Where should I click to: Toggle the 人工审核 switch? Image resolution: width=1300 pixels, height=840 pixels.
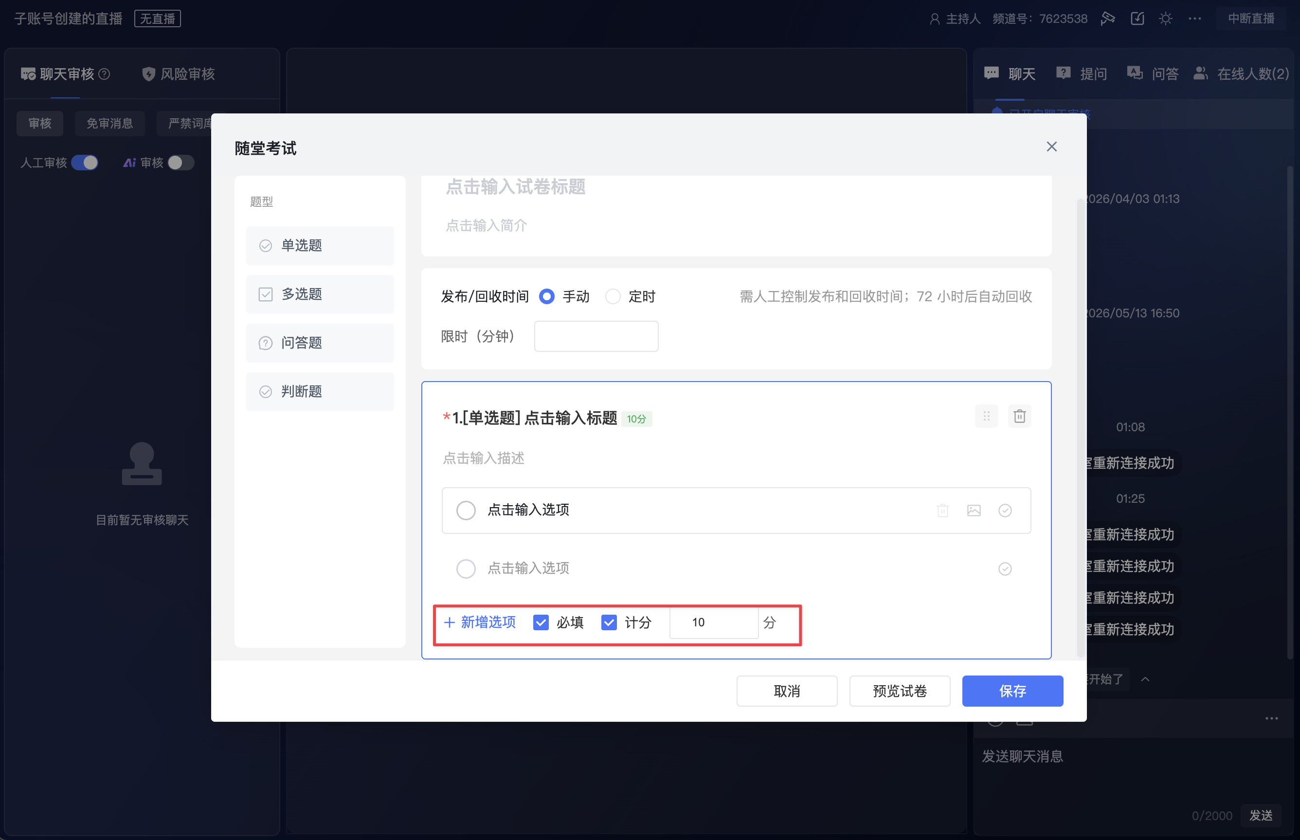coord(85,163)
